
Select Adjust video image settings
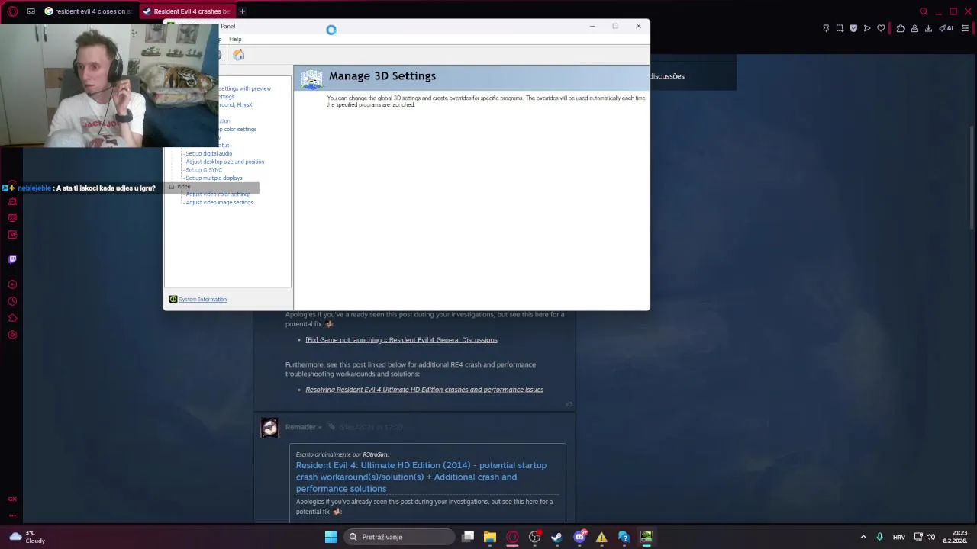tap(219, 203)
